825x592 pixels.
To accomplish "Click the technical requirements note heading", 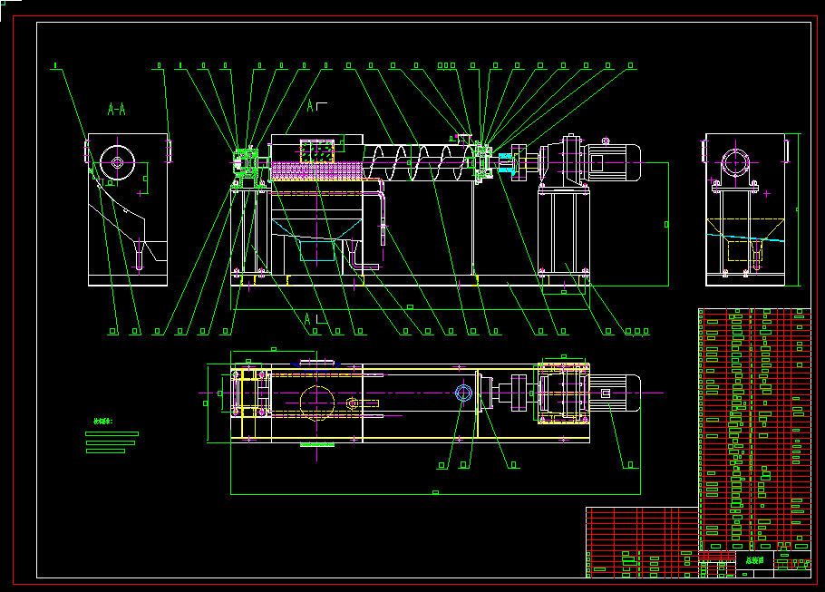I will pyautogui.click(x=102, y=421).
